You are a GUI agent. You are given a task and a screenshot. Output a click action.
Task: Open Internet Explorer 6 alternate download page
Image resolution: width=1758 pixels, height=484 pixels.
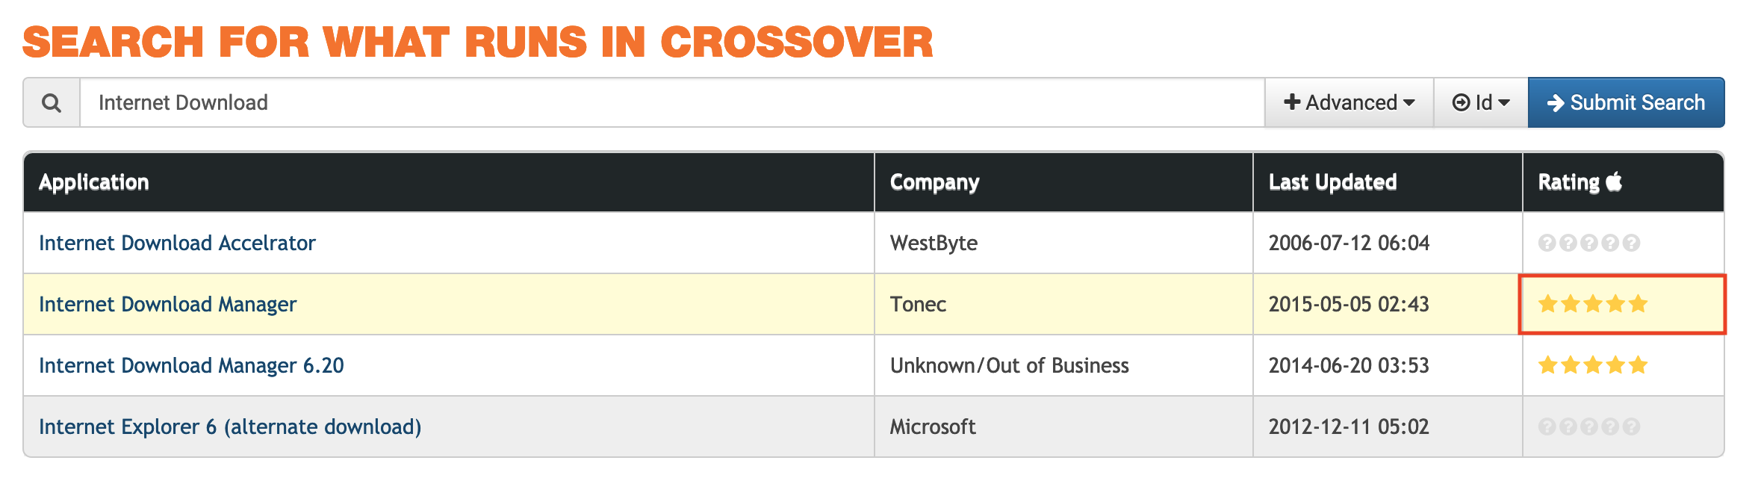point(230,426)
